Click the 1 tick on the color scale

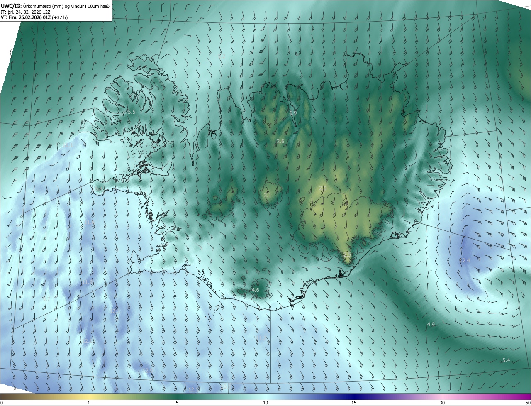(x=89, y=403)
